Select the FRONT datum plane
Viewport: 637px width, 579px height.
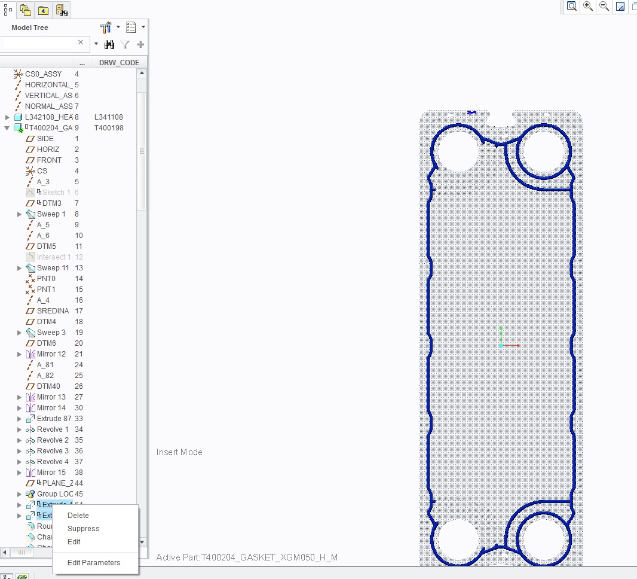(49, 160)
